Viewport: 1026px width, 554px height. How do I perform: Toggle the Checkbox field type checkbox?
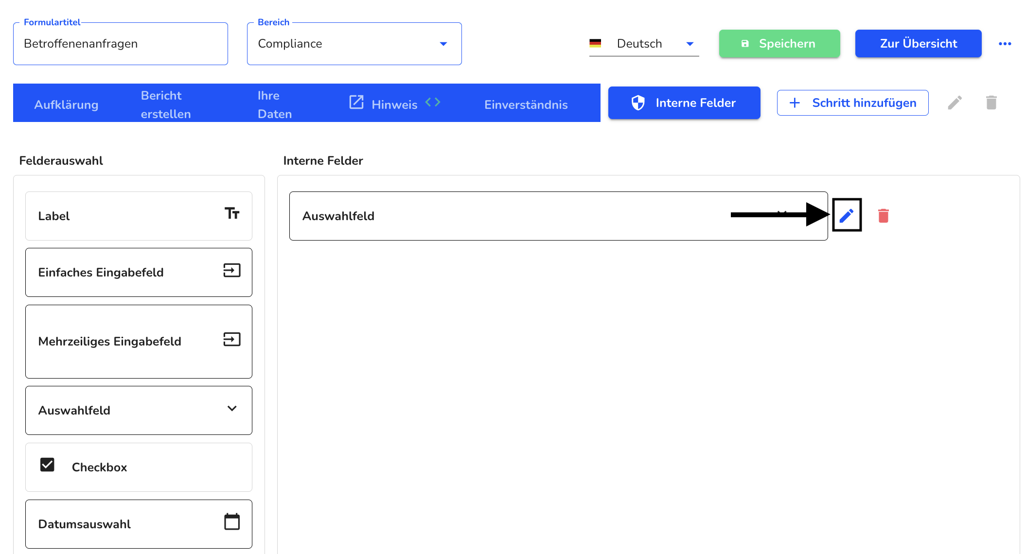pyautogui.click(x=47, y=465)
